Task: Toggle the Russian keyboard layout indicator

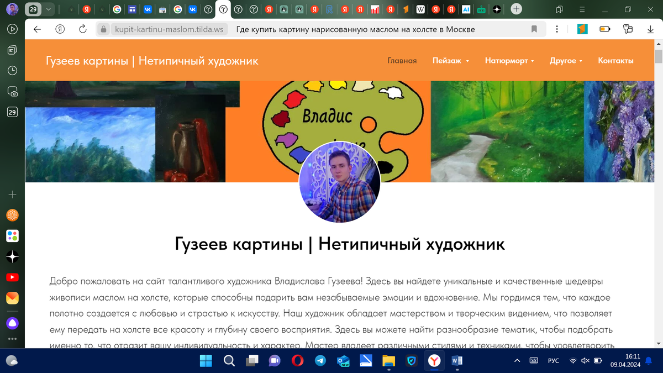Action: 554,361
